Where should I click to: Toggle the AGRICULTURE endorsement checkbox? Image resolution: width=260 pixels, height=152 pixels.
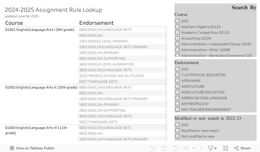178,87
